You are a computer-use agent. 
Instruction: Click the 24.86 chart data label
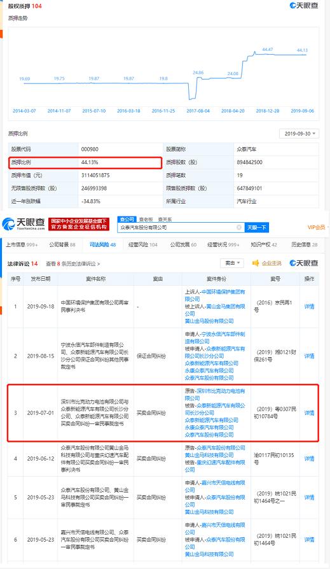(198, 73)
